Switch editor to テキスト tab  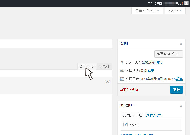click(104, 66)
